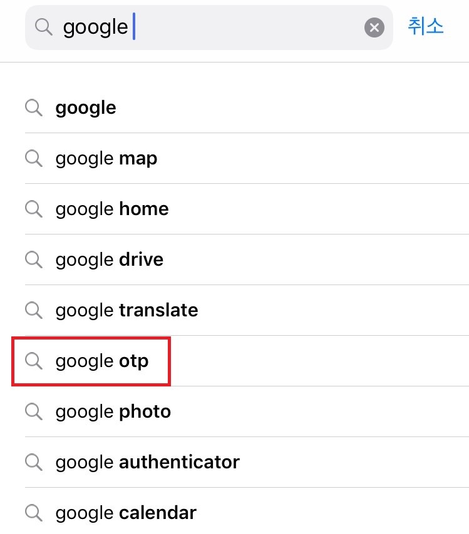
Task: Click magnifier icon beside google map
Action: (x=34, y=158)
